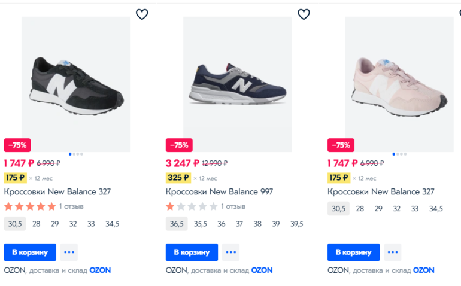The width and height of the screenshot is (461, 286).
Task: Add pink New Balance 327 to cart
Action: click(x=353, y=252)
